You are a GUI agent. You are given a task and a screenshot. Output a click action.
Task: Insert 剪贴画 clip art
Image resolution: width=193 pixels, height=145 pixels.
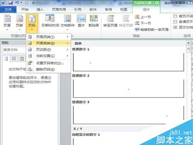[x=93, y=21]
